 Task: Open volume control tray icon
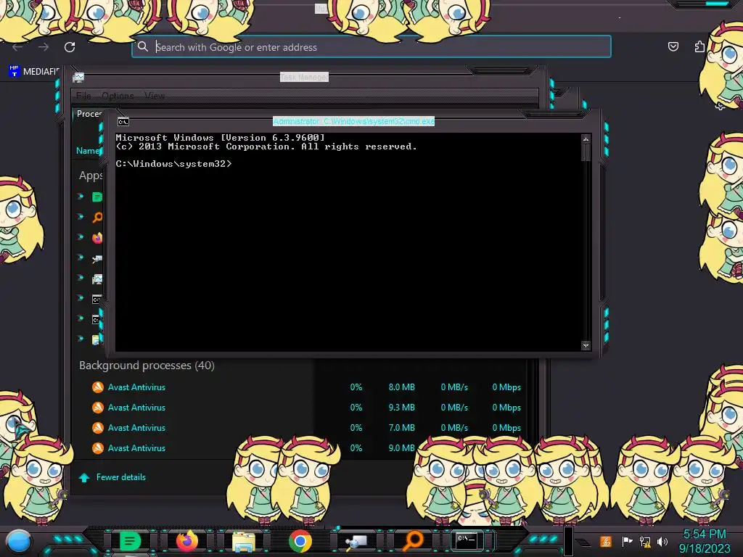(662, 541)
